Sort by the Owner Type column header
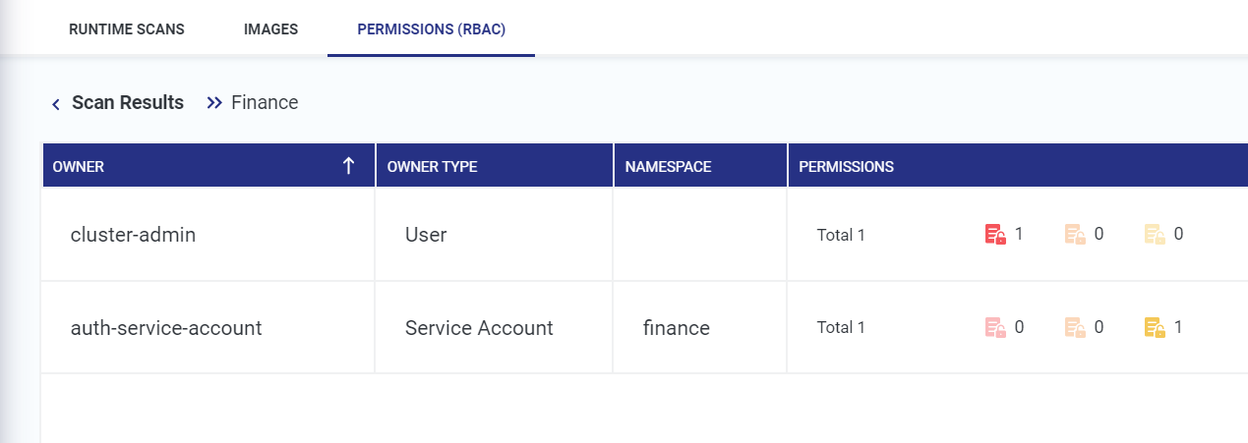The height and width of the screenshot is (443, 1248). (x=432, y=167)
